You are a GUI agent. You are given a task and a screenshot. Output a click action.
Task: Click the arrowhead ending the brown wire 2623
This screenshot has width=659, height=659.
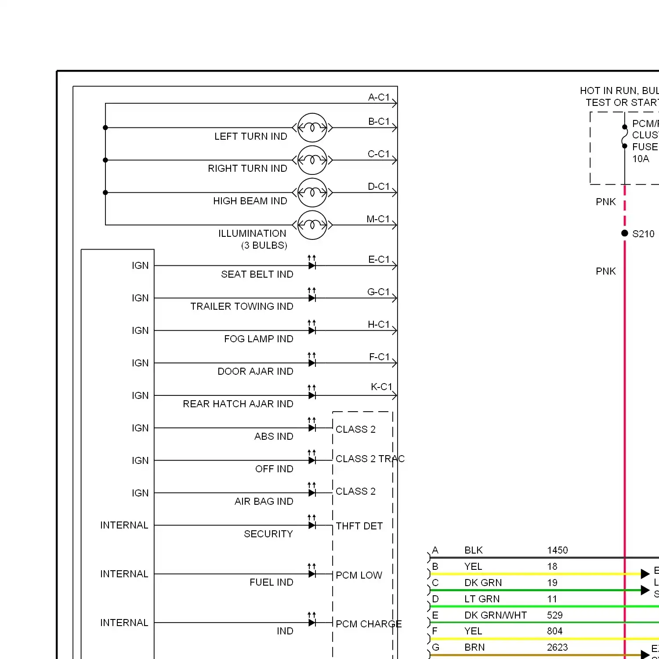(x=645, y=655)
